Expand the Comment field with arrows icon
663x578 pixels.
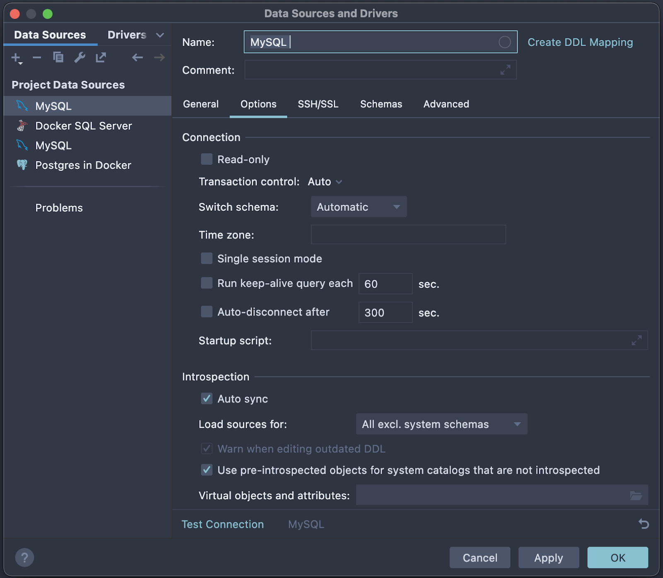click(x=505, y=70)
